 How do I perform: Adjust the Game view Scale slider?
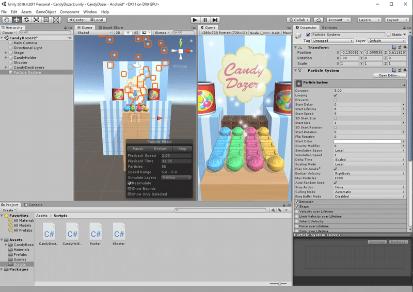tap(265, 33)
